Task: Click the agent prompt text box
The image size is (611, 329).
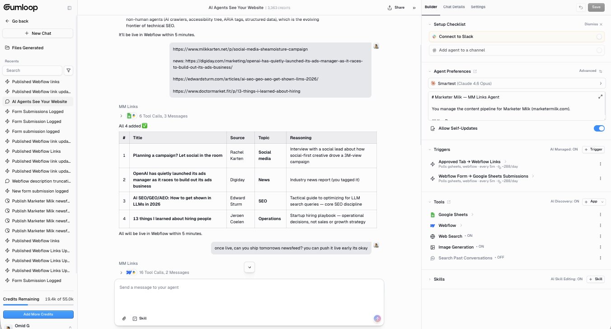Action: [517, 106]
